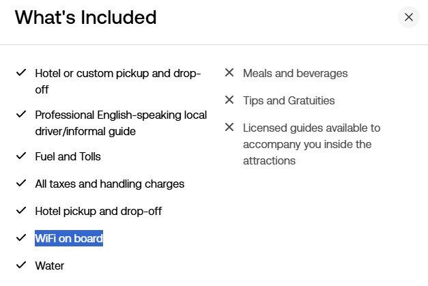
Task: Click the X icon beside Meals and beverages
Action: pos(229,72)
